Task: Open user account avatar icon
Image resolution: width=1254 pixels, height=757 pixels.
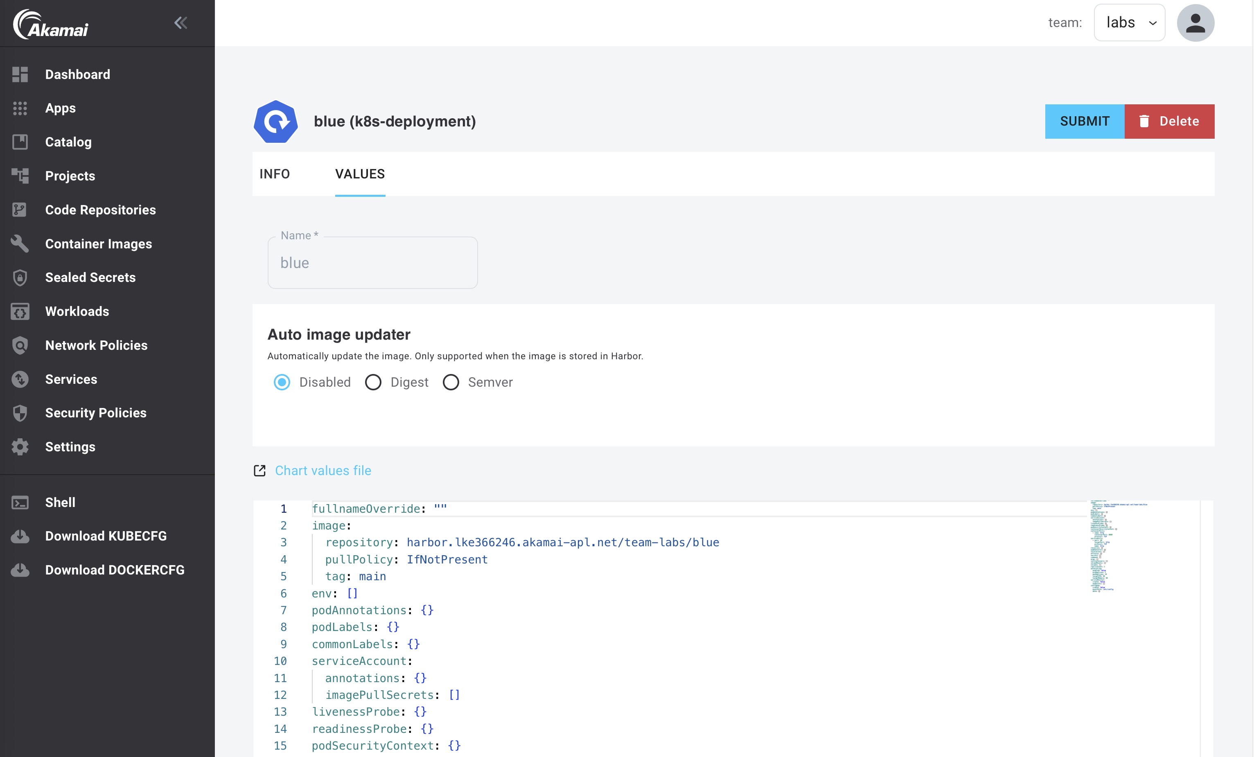Action: [1195, 23]
